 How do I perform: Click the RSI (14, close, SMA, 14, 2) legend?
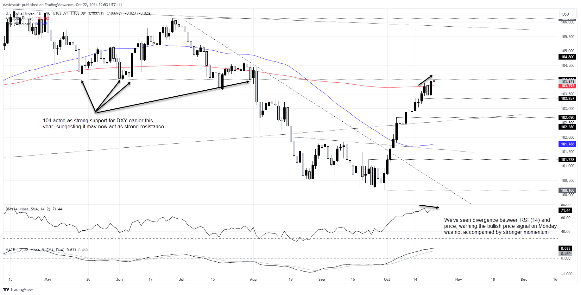(x=28, y=209)
